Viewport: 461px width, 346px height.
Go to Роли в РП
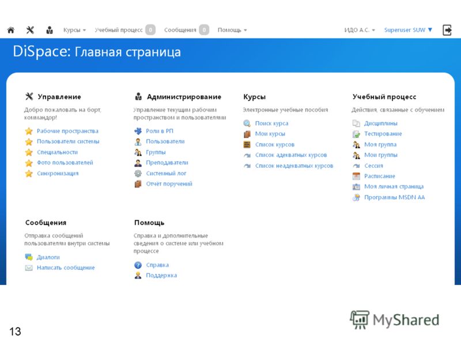pos(160,131)
